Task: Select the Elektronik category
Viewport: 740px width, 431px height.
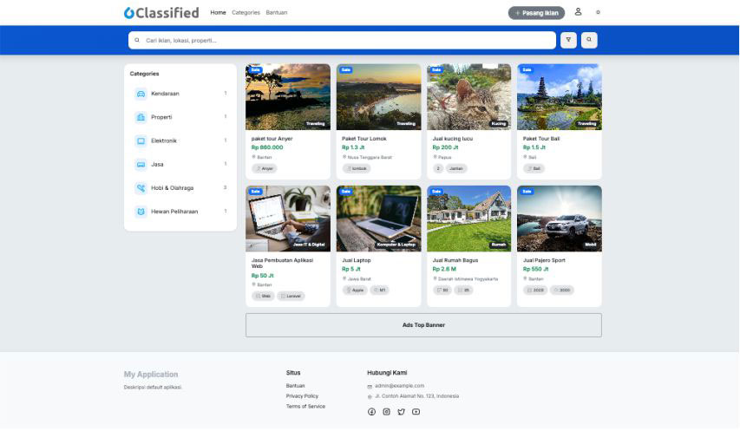Action: [x=180, y=141]
